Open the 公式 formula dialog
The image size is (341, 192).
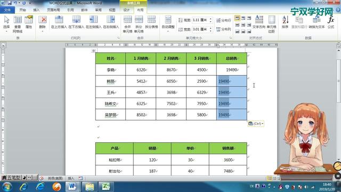tap(331, 22)
